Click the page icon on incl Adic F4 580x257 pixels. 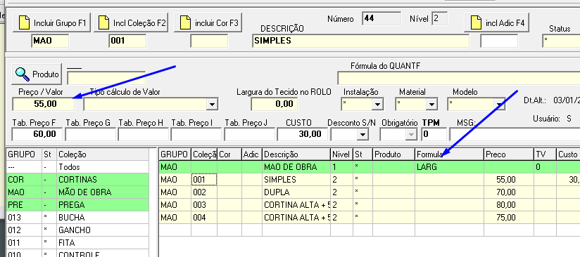click(x=476, y=23)
